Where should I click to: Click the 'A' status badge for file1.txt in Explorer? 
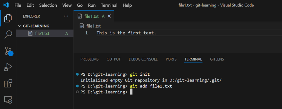pyautogui.click(x=67, y=34)
